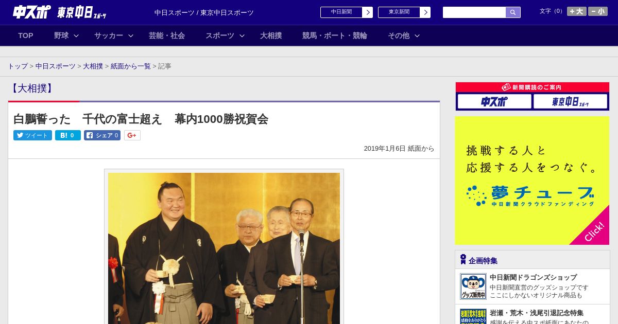Open 岩瀬・荒木・浅尾引退記念特集 link
Screen dimensions: 618x324
pos(537,313)
